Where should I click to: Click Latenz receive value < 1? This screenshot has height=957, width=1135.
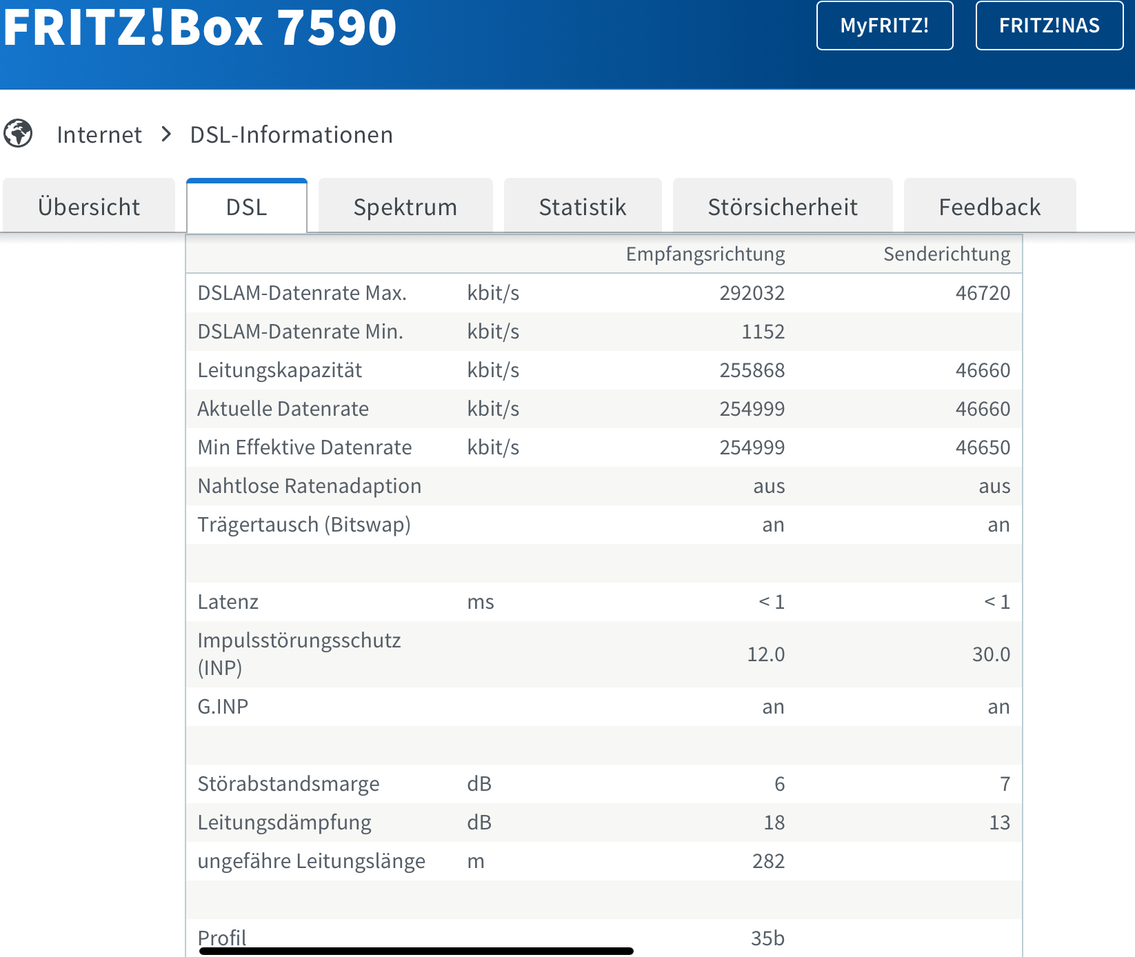[772, 602]
